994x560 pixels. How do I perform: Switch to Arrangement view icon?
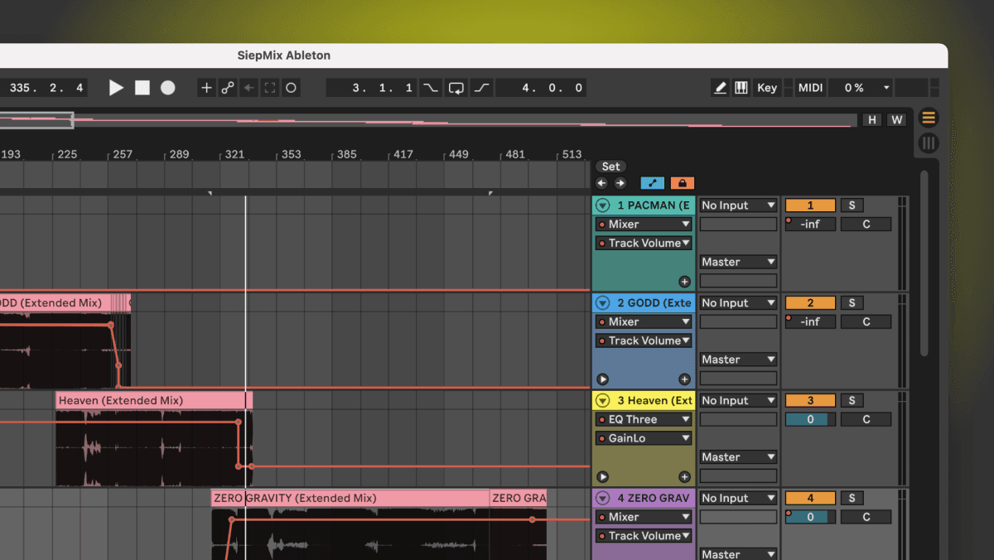point(929,118)
